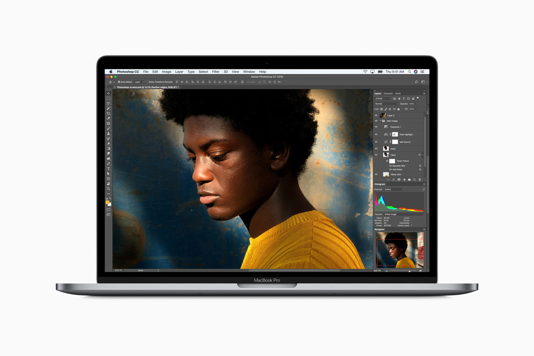Collapse the Head smart filters arrow
The width and height of the screenshot is (534, 356).
pos(422,155)
